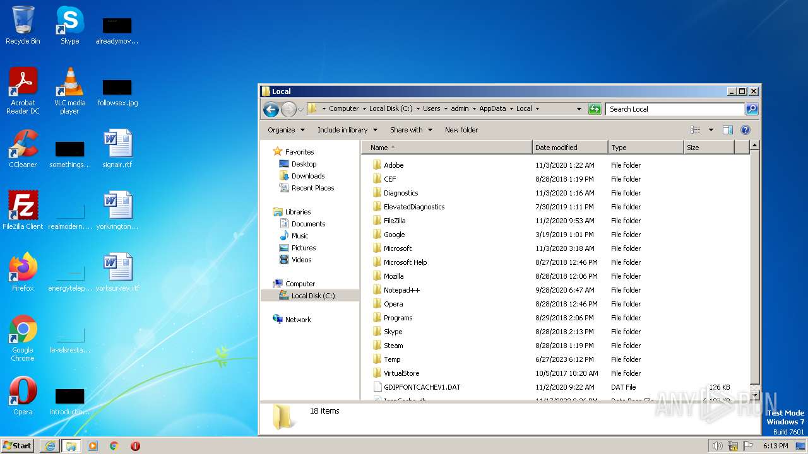Click the New folder button
This screenshot has height=454, width=808.
point(461,130)
